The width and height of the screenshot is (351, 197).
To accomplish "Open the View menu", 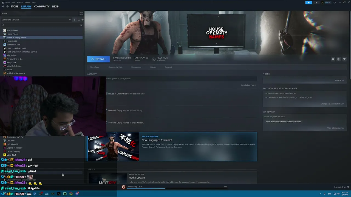I will point(13,2).
